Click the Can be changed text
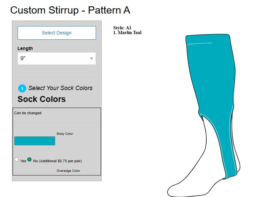This screenshot has height=197, width=278. (x=28, y=113)
